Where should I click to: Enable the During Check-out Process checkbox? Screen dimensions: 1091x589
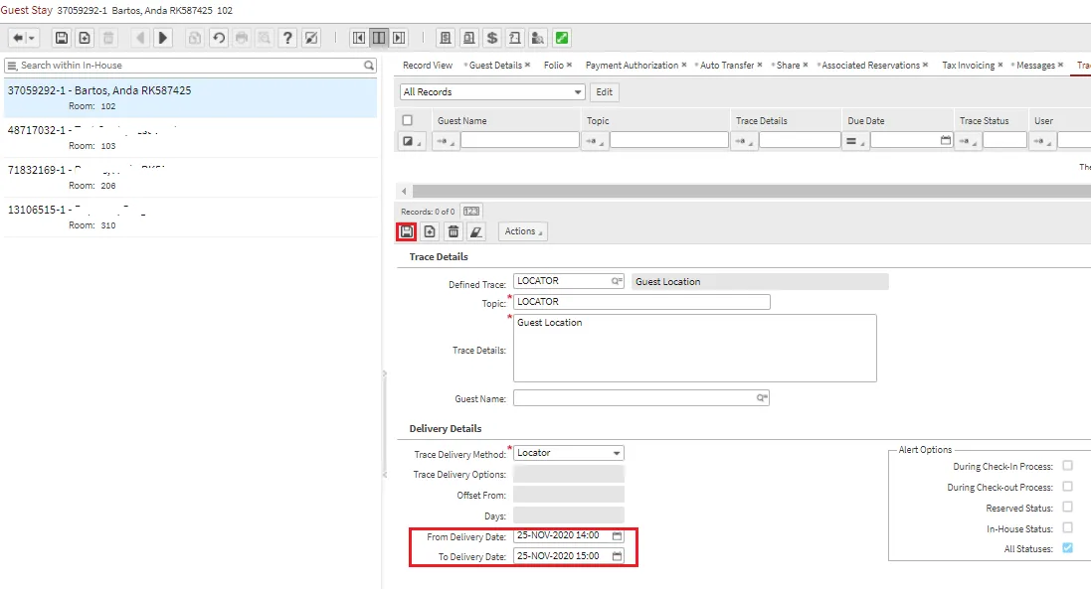1067,487
